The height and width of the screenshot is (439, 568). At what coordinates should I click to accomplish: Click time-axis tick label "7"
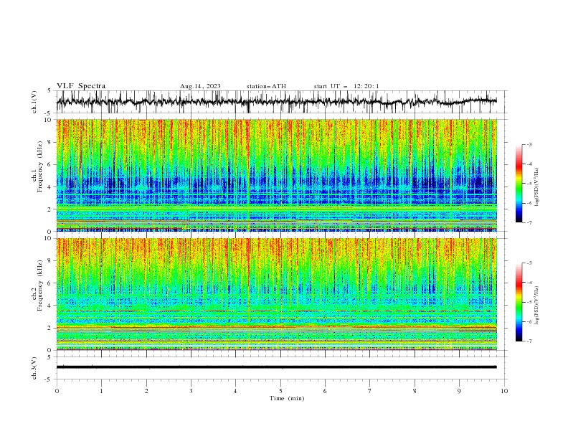370,391
